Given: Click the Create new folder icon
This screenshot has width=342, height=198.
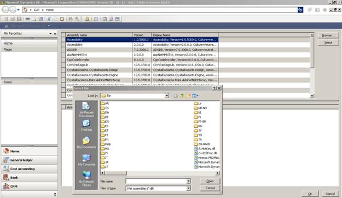Looking at the screenshot, I should pos(188,95).
